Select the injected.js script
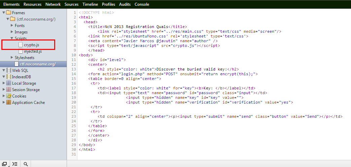This screenshot has width=351, height=167. (x=33, y=51)
